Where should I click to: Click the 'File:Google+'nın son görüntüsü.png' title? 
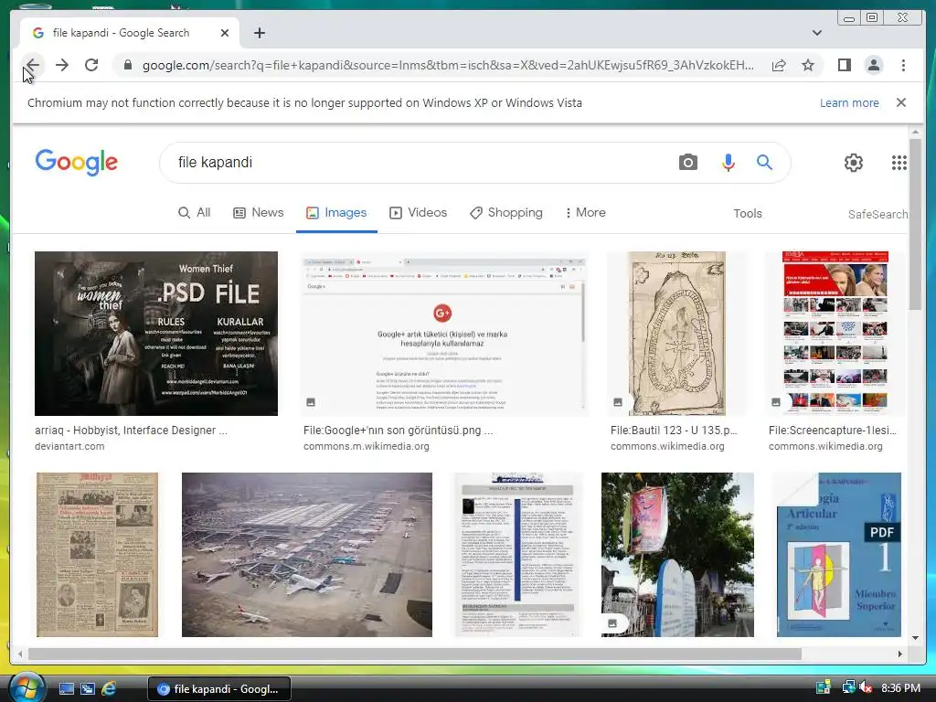[x=398, y=431]
